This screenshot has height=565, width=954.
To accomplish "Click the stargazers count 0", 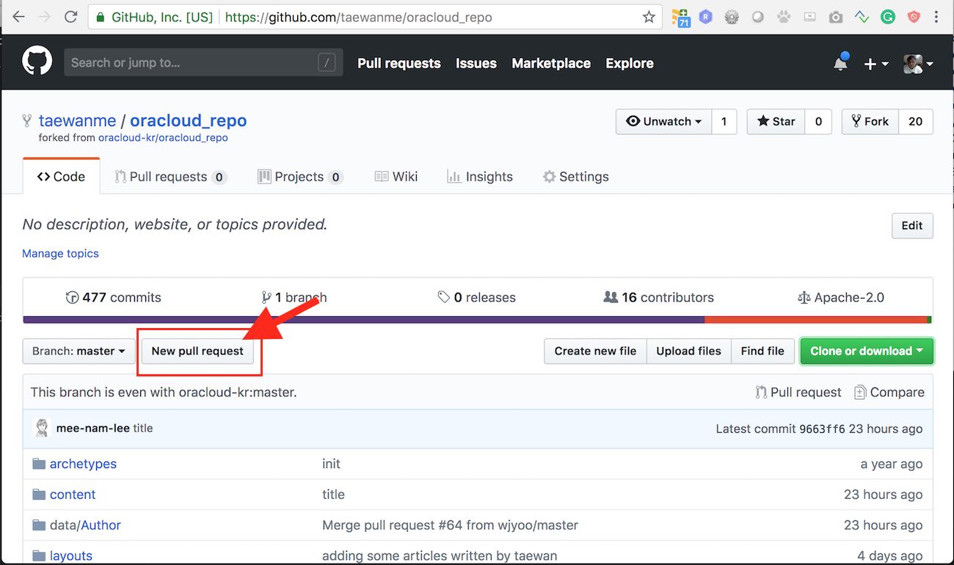I will [818, 122].
